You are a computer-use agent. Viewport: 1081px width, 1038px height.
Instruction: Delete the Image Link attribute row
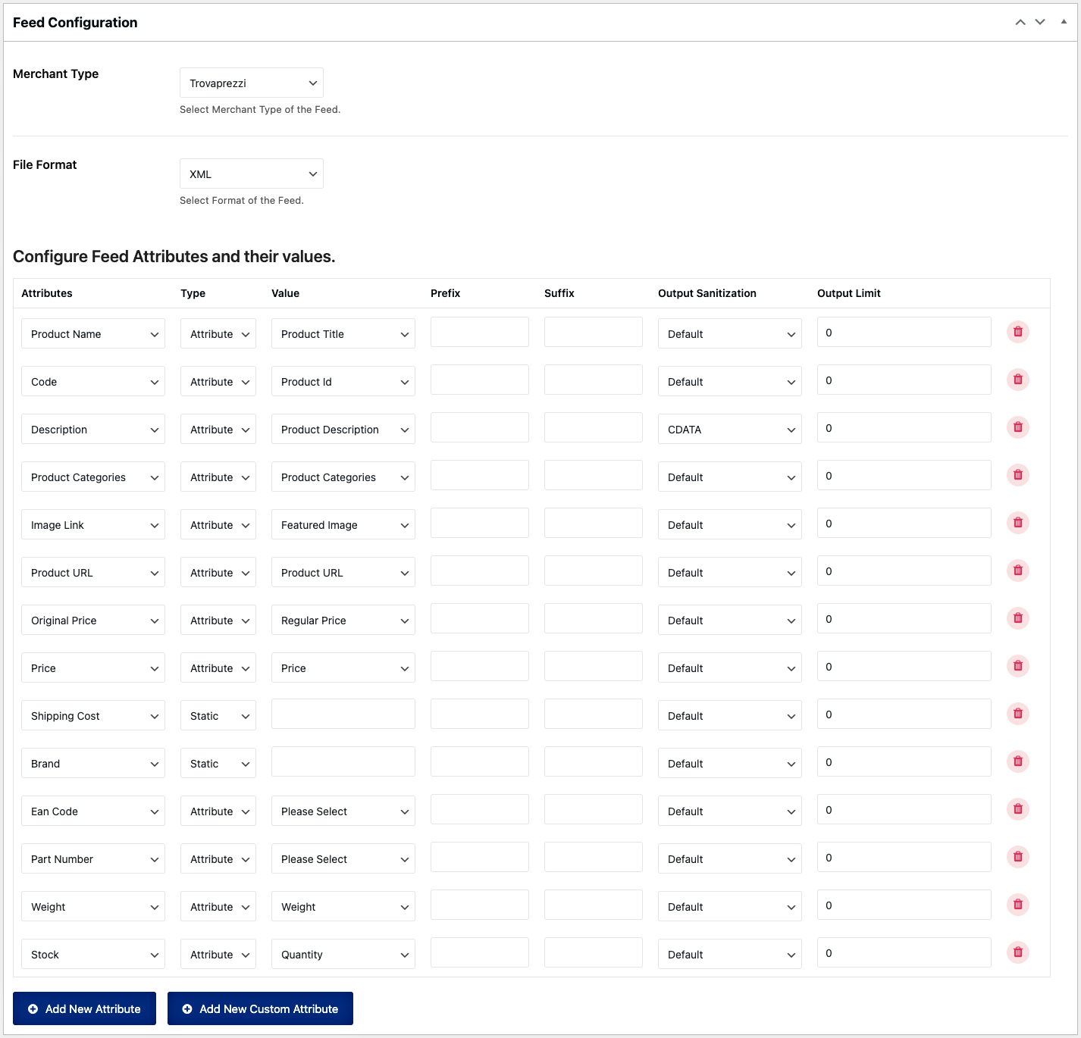(1017, 523)
